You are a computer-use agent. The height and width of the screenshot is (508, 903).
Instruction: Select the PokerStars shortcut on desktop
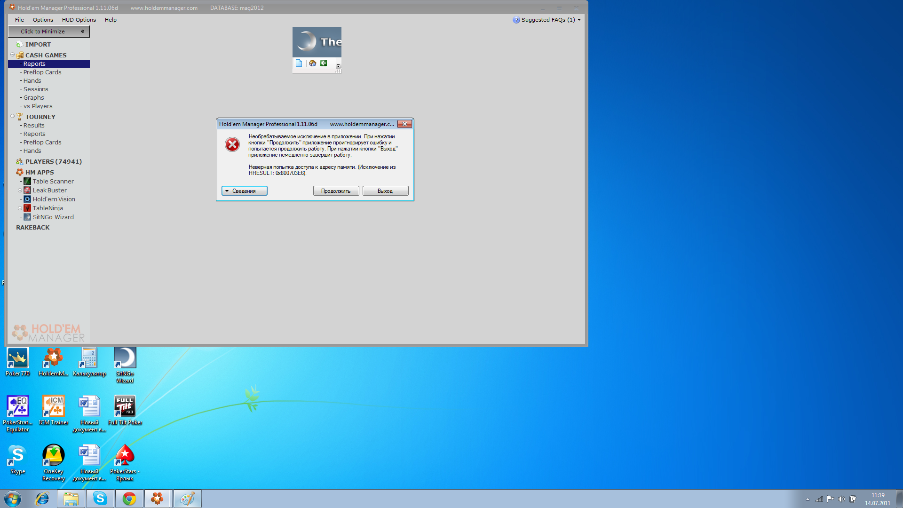coord(125,463)
